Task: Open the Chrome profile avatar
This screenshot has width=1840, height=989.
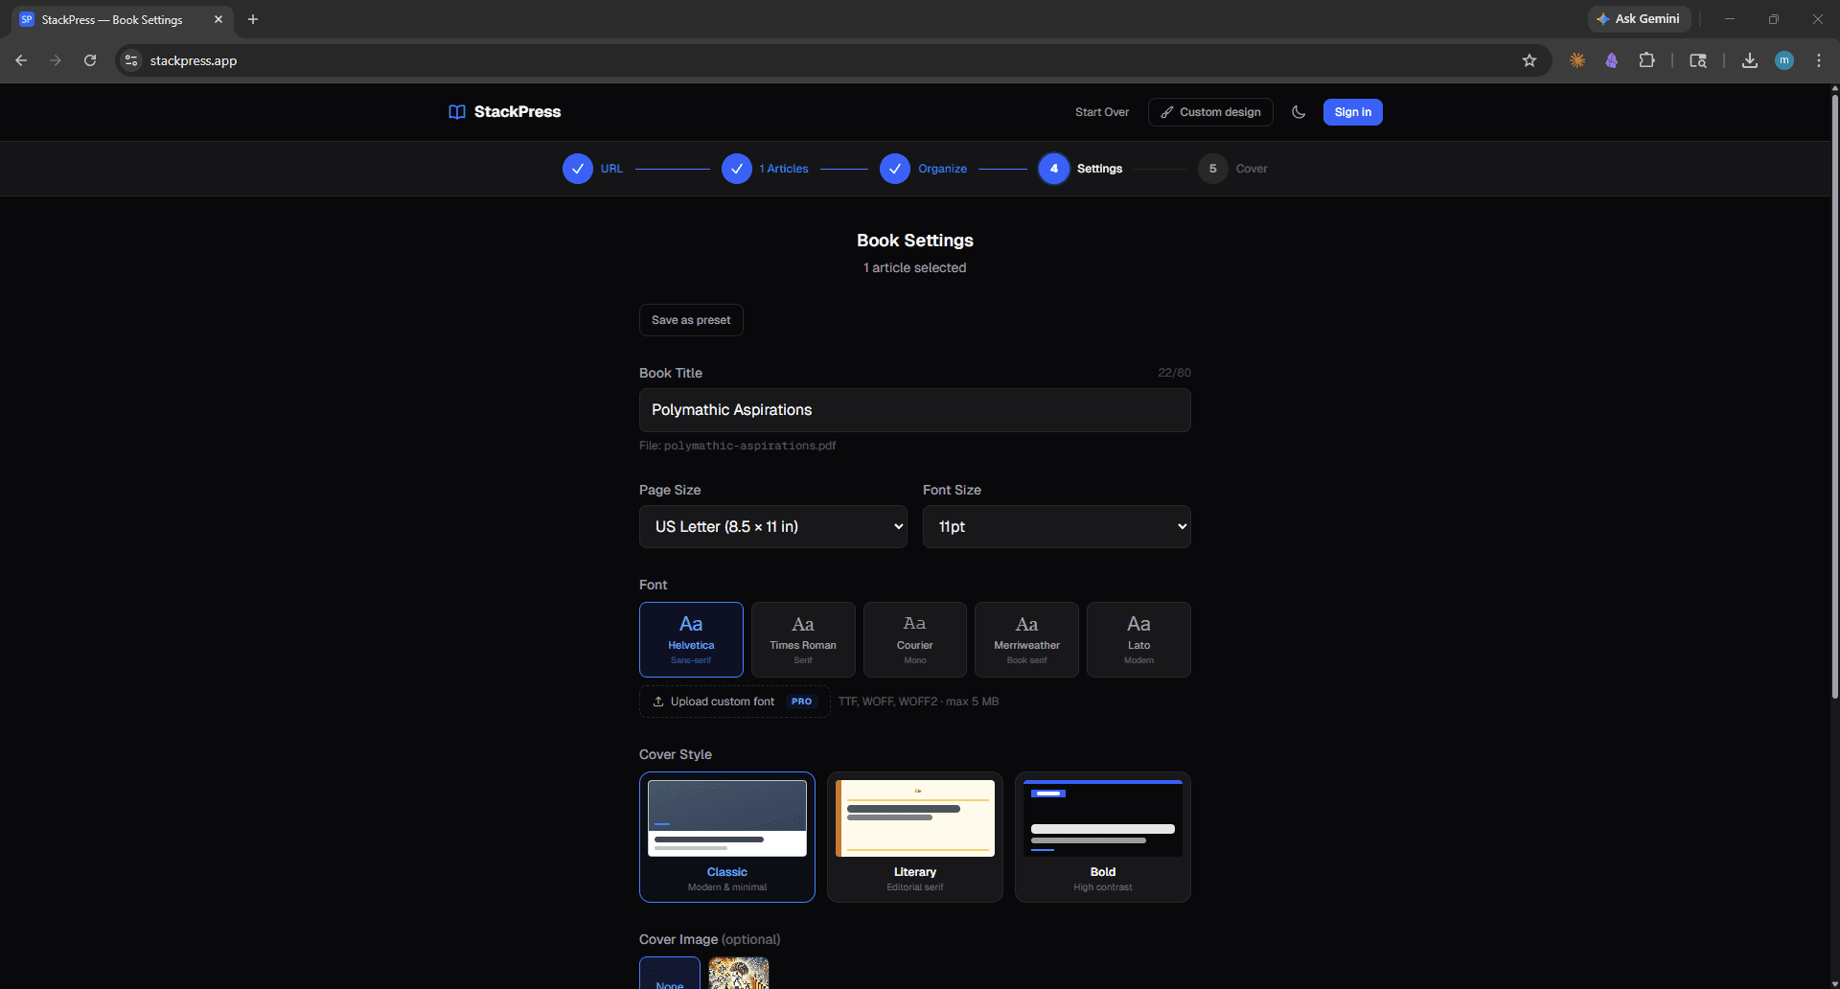Action: pos(1784,60)
